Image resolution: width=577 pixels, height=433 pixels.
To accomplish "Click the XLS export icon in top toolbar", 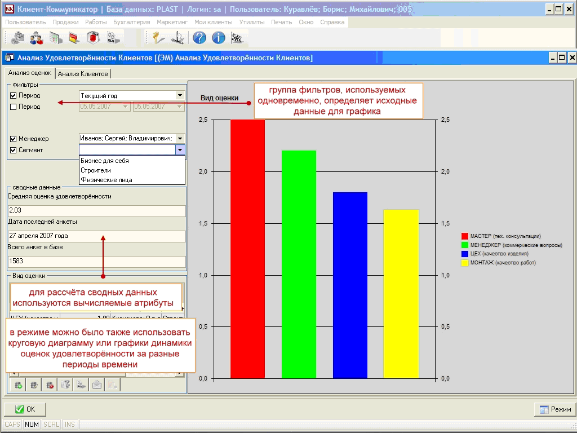I will click(x=112, y=38).
